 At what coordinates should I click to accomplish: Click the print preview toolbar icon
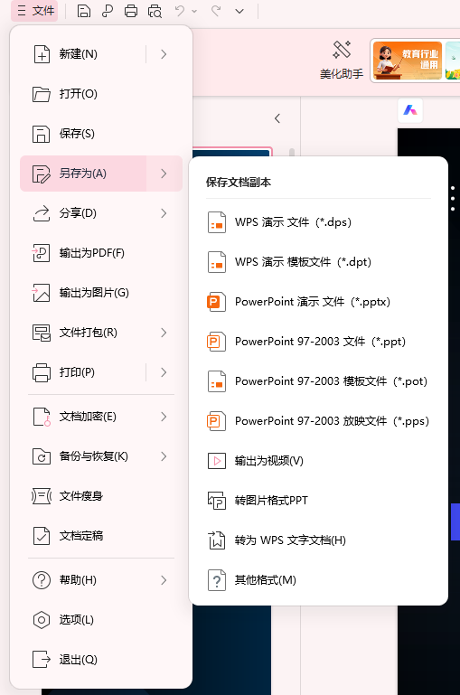click(x=155, y=11)
